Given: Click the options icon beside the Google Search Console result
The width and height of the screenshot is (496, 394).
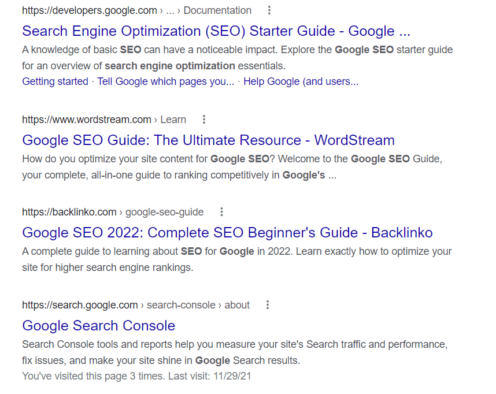Looking at the screenshot, I should point(268,304).
